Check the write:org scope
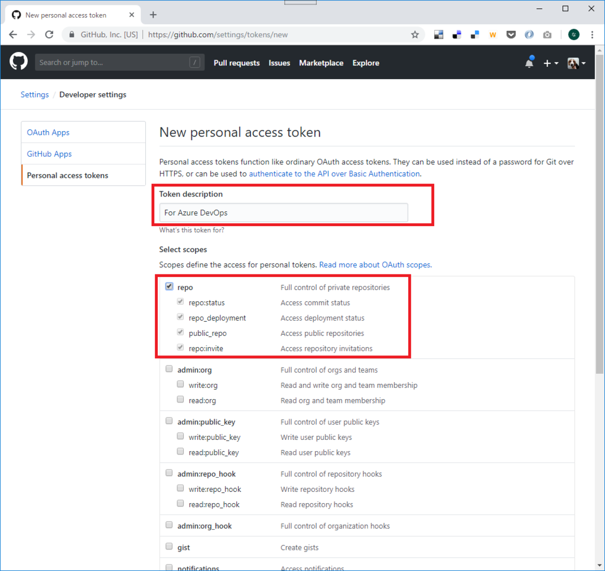 (x=180, y=384)
